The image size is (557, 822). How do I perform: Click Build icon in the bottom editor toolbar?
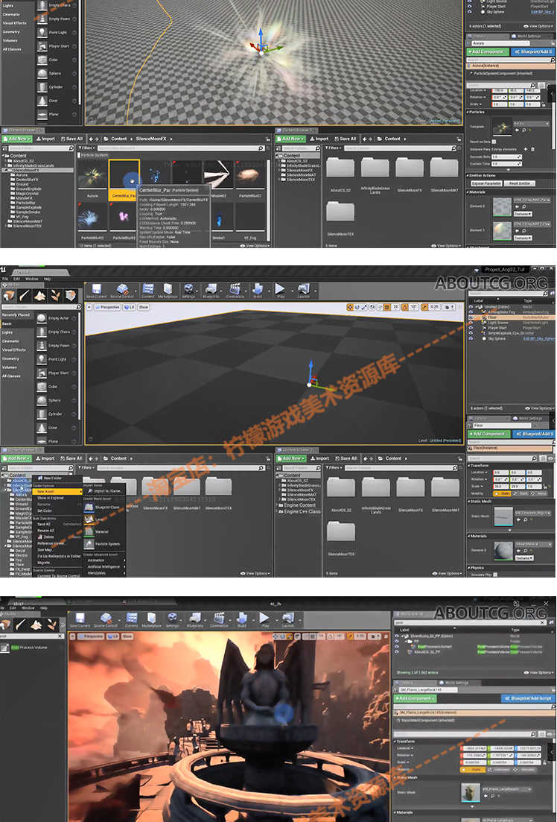[241, 619]
